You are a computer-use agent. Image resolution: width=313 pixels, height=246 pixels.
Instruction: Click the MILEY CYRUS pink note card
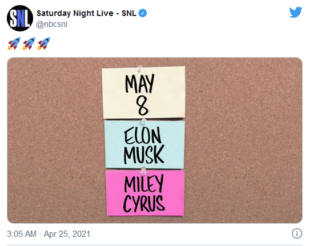[x=145, y=193]
